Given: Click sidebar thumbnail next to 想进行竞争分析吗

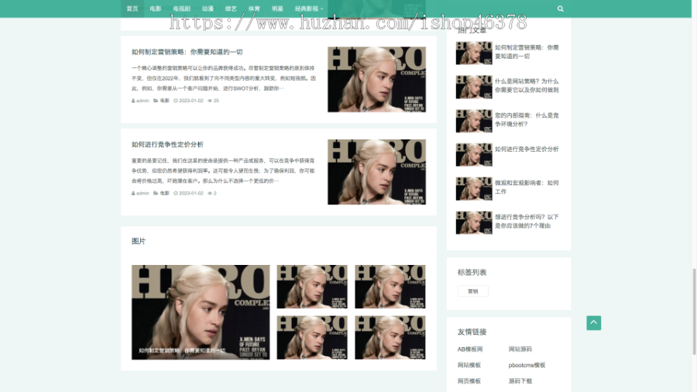Looking at the screenshot, I should (x=474, y=222).
